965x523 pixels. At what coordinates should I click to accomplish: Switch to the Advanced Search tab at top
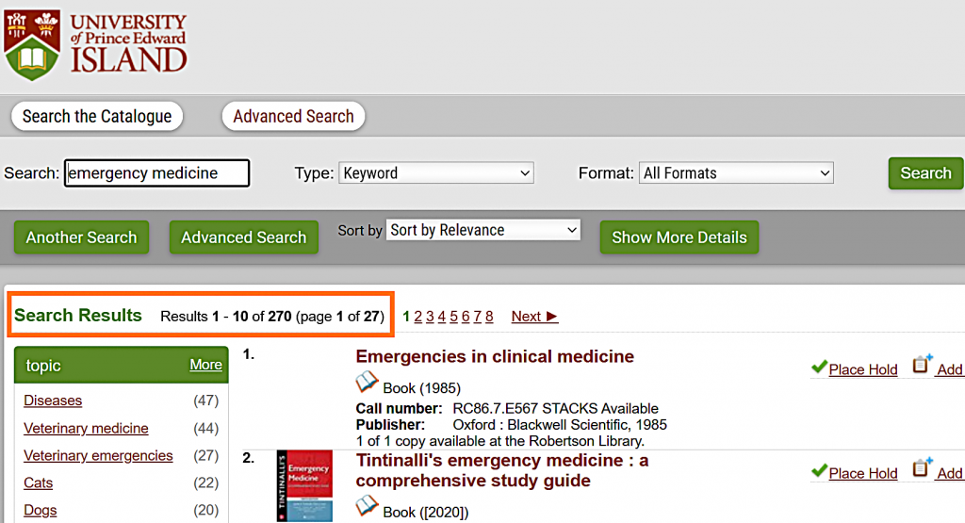tap(293, 117)
